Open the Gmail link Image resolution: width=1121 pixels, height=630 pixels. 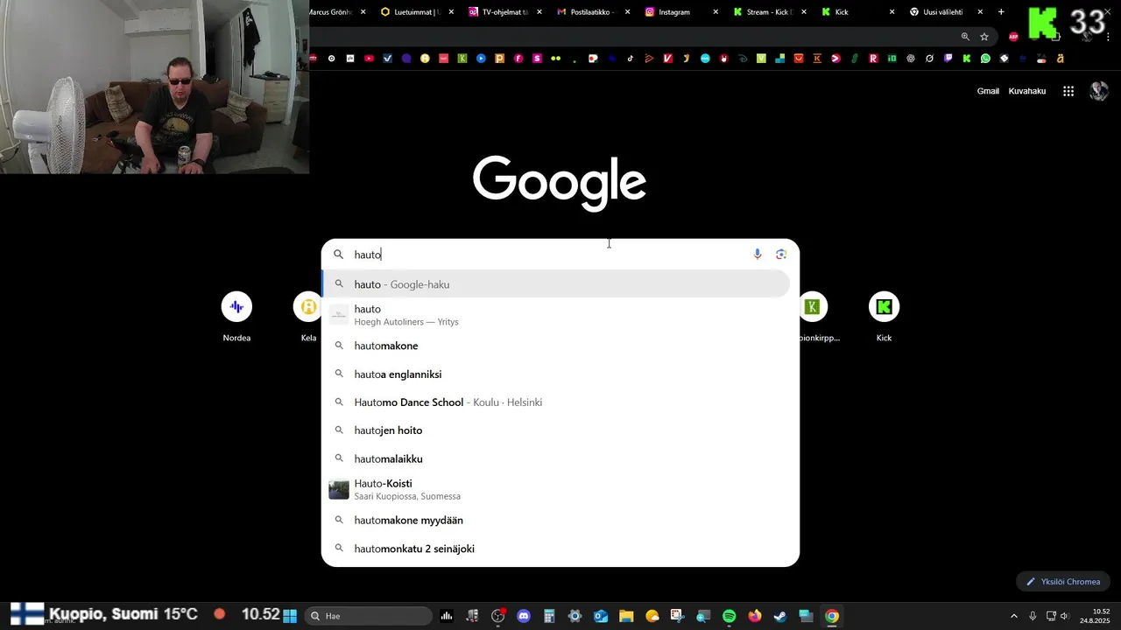pyautogui.click(x=988, y=91)
